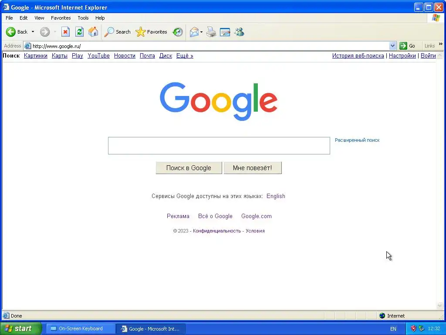Expand the address bar dropdown
The width and height of the screenshot is (446, 335).
click(392, 46)
